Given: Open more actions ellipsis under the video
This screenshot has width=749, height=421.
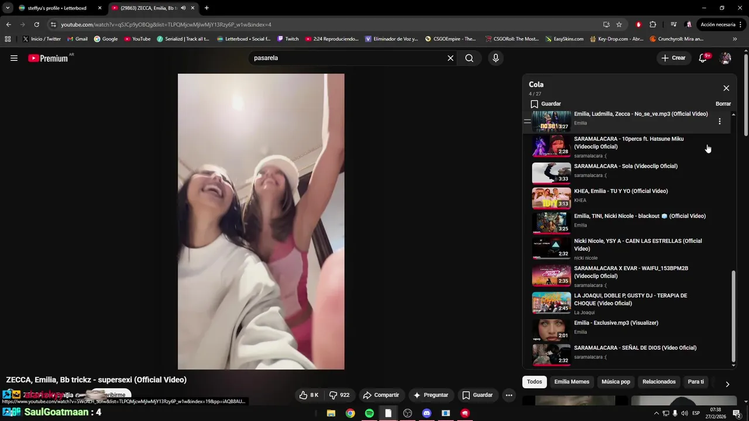Looking at the screenshot, I should (x=509, y=395).
